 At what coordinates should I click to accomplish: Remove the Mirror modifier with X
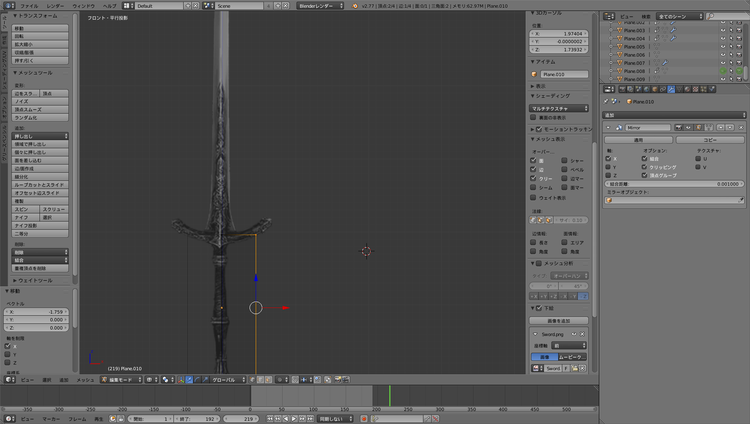[741, 127]
